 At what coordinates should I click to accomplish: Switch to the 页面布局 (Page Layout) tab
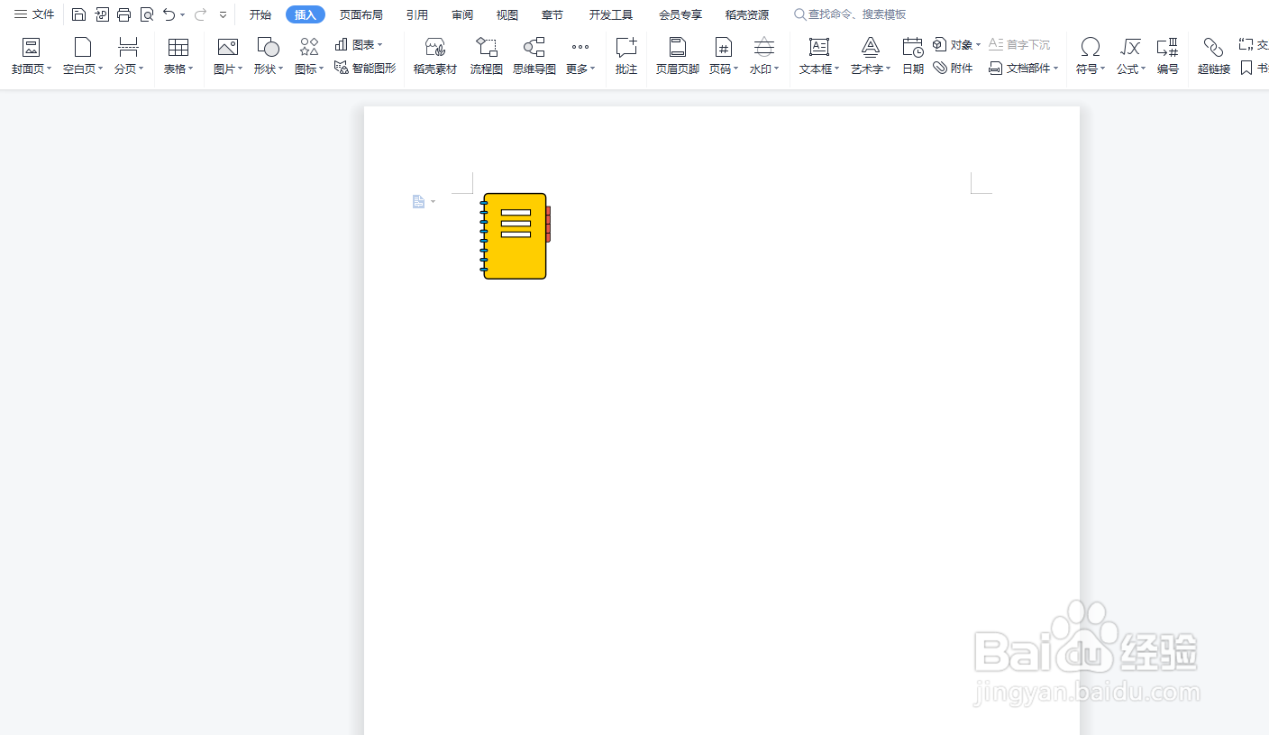361,14
